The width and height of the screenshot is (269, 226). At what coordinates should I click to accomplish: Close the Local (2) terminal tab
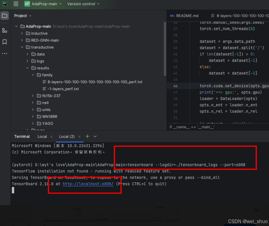point(79,137)
